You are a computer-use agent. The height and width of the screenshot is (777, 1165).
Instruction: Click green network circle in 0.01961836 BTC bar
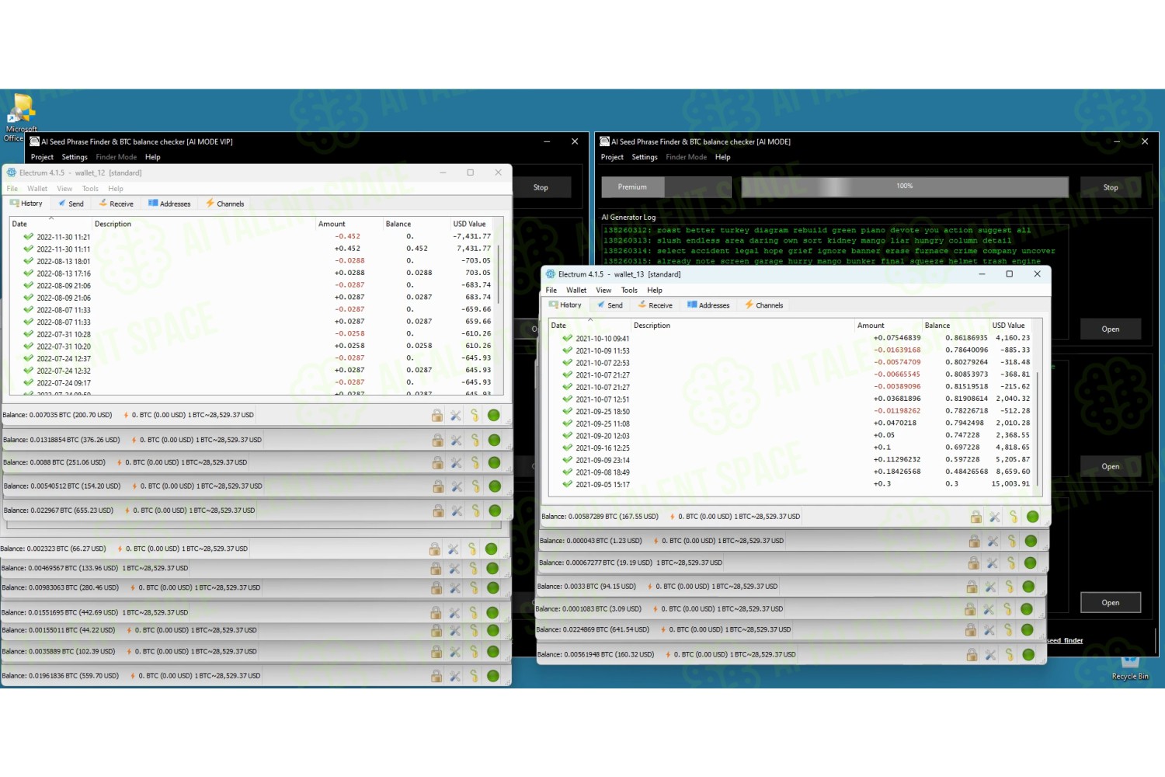click(x=492, y=676)
